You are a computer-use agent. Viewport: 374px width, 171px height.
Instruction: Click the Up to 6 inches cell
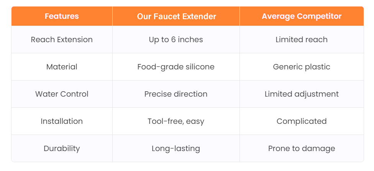click(176, 39)
